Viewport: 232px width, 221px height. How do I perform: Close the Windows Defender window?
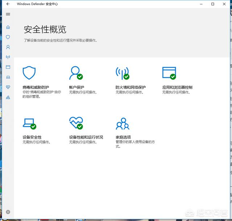coord(224,4)
